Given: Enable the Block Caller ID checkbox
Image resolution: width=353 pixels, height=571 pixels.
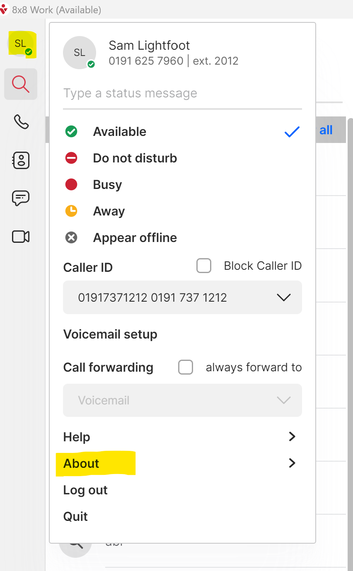Looking at the screenshot, I should [204, 266].
